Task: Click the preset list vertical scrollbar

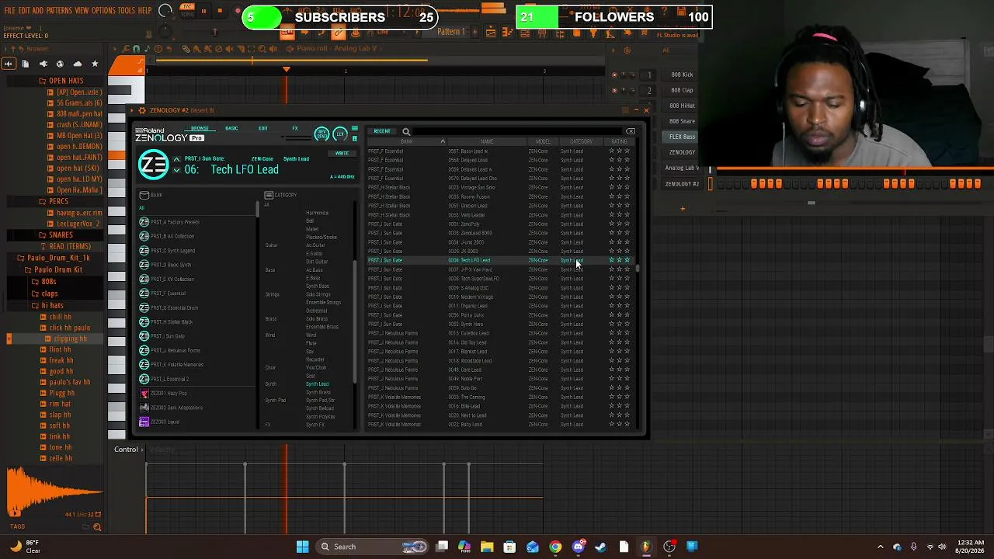Action: click(x=638, y=269)
